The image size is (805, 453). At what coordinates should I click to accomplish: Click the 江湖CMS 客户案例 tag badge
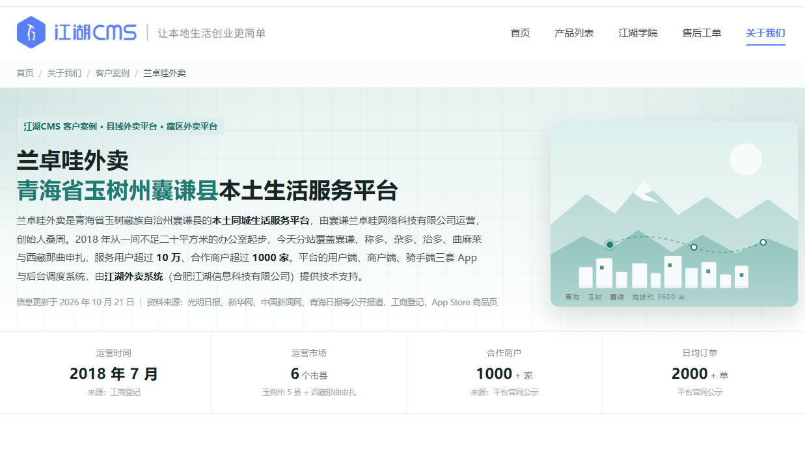[x=120, y=126]
